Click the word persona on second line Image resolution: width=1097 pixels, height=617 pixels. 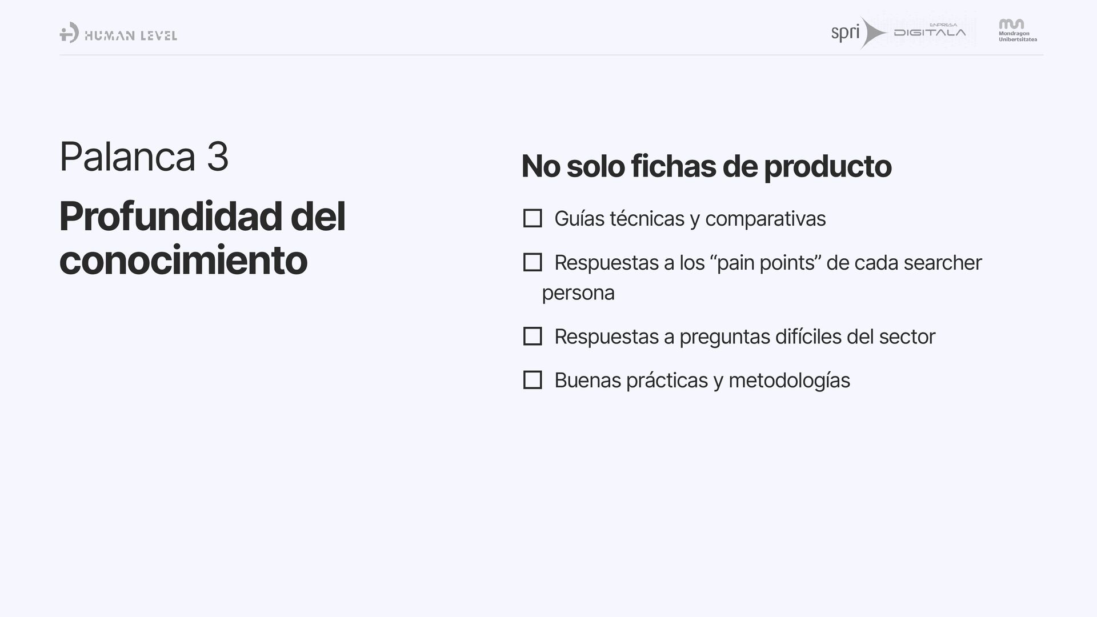pos(578,293)
